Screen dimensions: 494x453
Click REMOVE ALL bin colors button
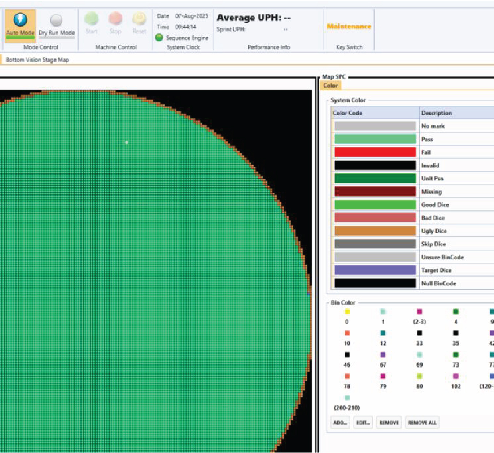tap(422, 423)
